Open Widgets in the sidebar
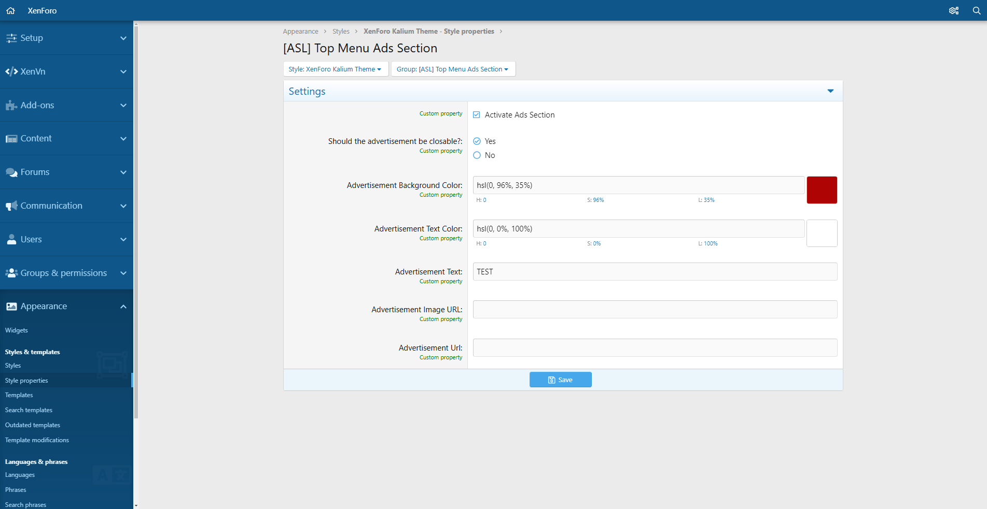This screenshot has height=509, width=987. pos(17,330)
